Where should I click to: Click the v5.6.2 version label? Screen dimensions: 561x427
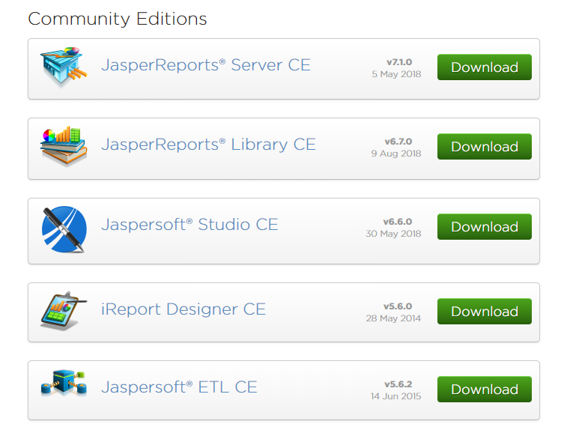tap(398, 384)
